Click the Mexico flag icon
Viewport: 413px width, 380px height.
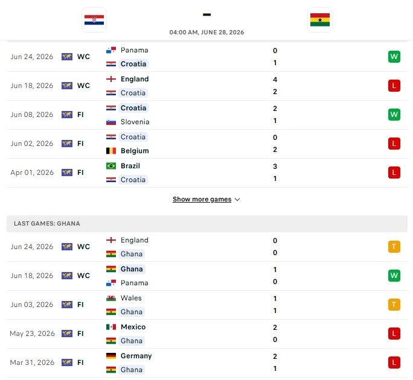pyautogui.click(x=111, y=327)
